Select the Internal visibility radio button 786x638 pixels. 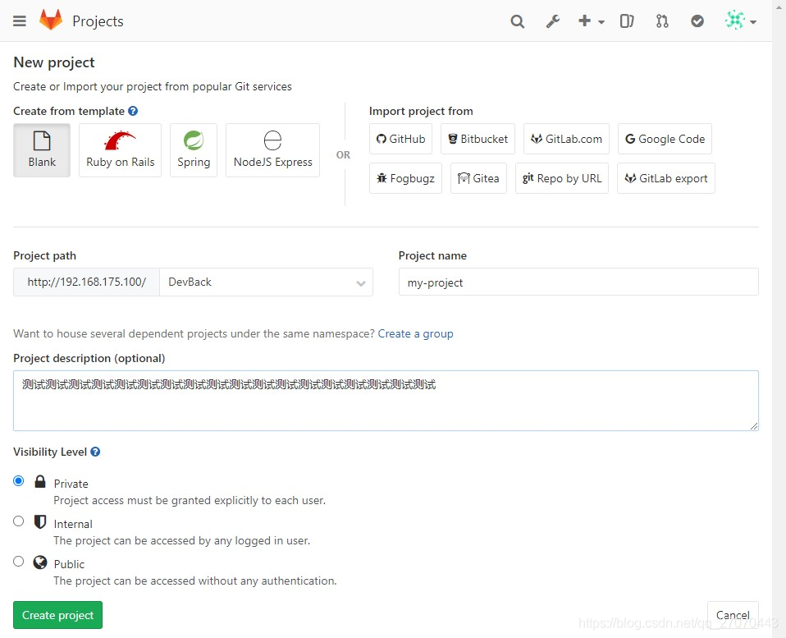[19, 521]
